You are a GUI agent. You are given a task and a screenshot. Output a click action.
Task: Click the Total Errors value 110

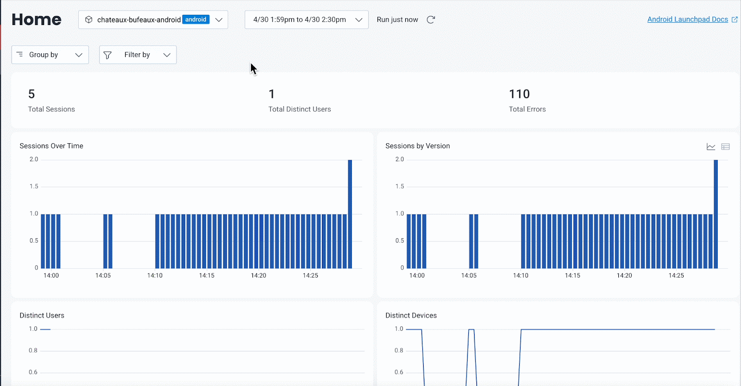click(519, 94)
